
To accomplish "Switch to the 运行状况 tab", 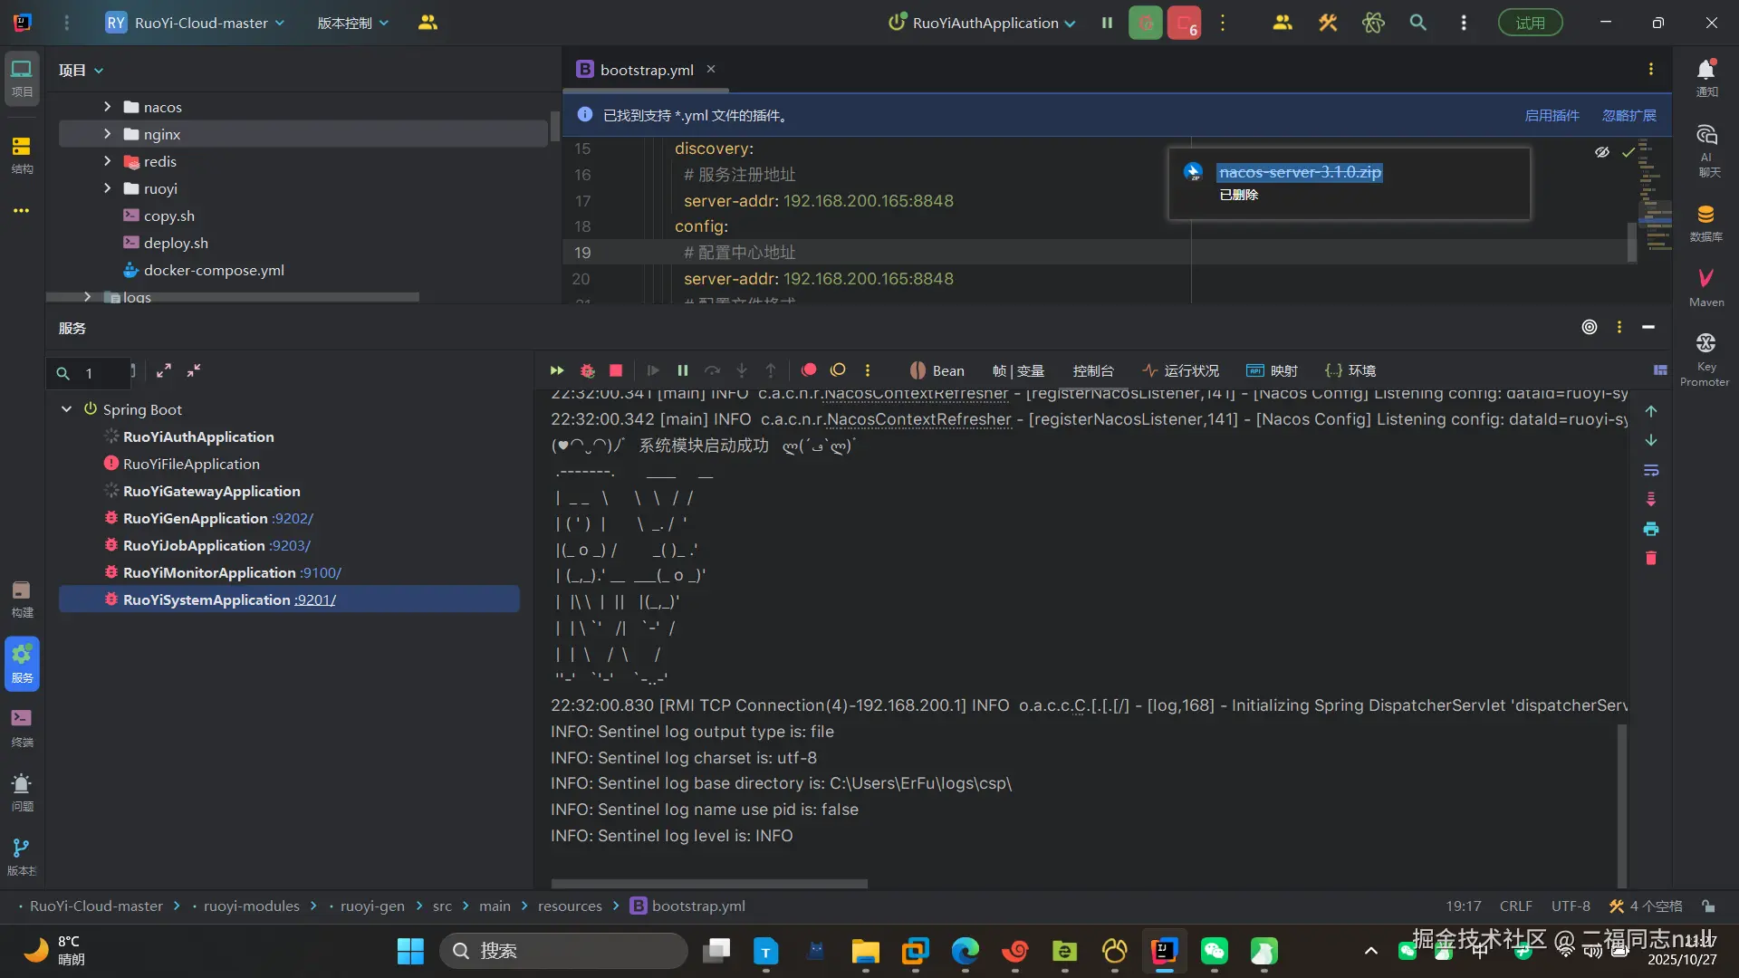I will [1181, 370].
